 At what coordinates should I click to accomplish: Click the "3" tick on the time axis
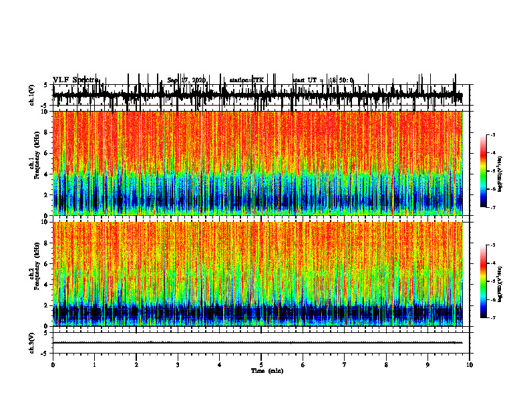click(x=178, y=365)
